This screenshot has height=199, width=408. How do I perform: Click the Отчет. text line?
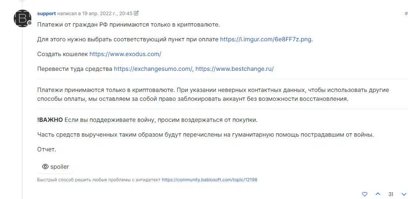pos(47,150)
